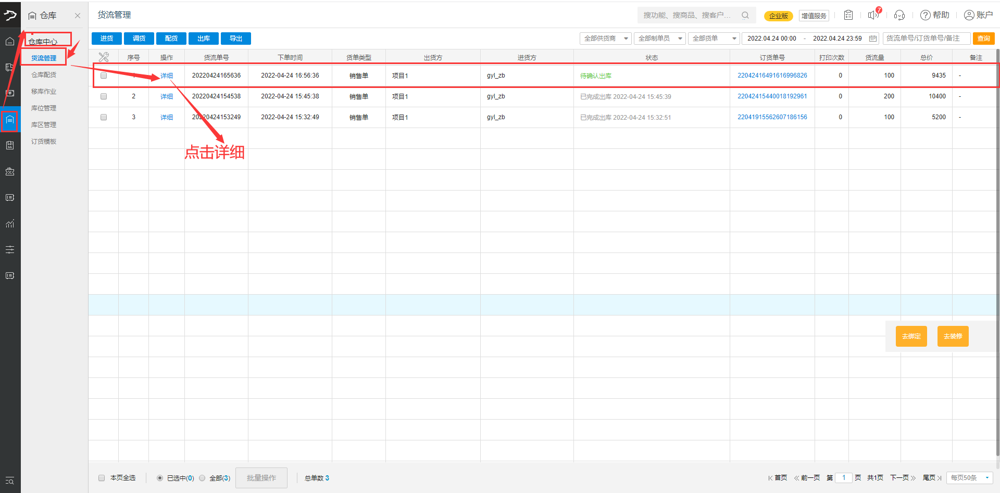
Task: Open the sliders settings sidebar icon
Action: [x=10, y=249]
